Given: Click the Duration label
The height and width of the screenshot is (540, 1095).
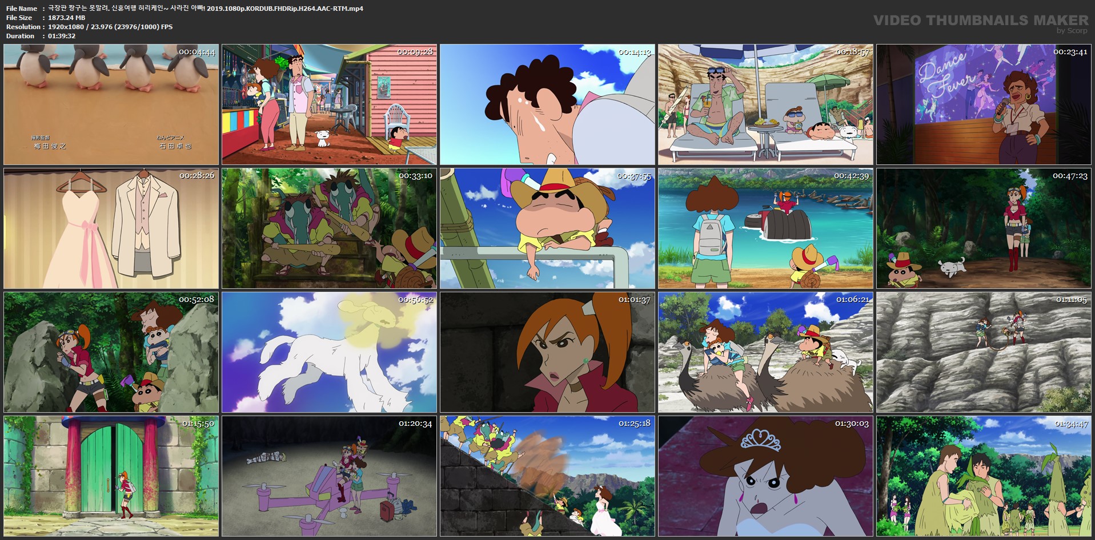Looking at the screenshot, I should click(x=20, y=36).
